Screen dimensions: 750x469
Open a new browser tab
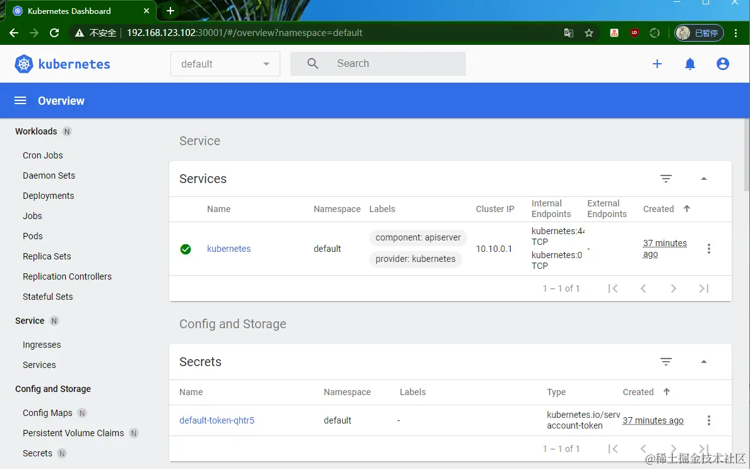[170, 11]
